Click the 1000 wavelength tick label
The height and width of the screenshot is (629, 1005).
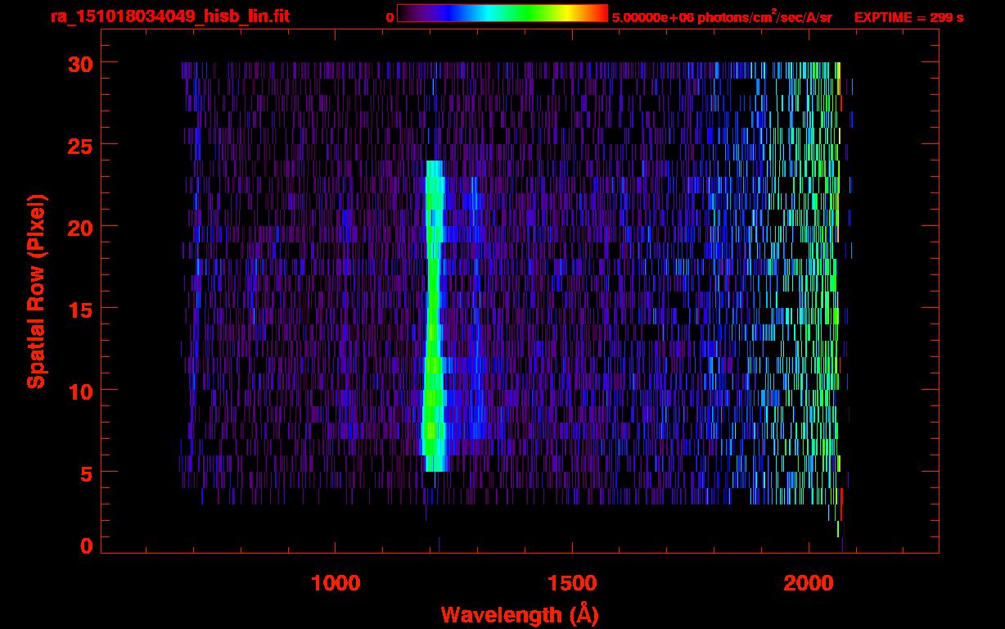336,583
